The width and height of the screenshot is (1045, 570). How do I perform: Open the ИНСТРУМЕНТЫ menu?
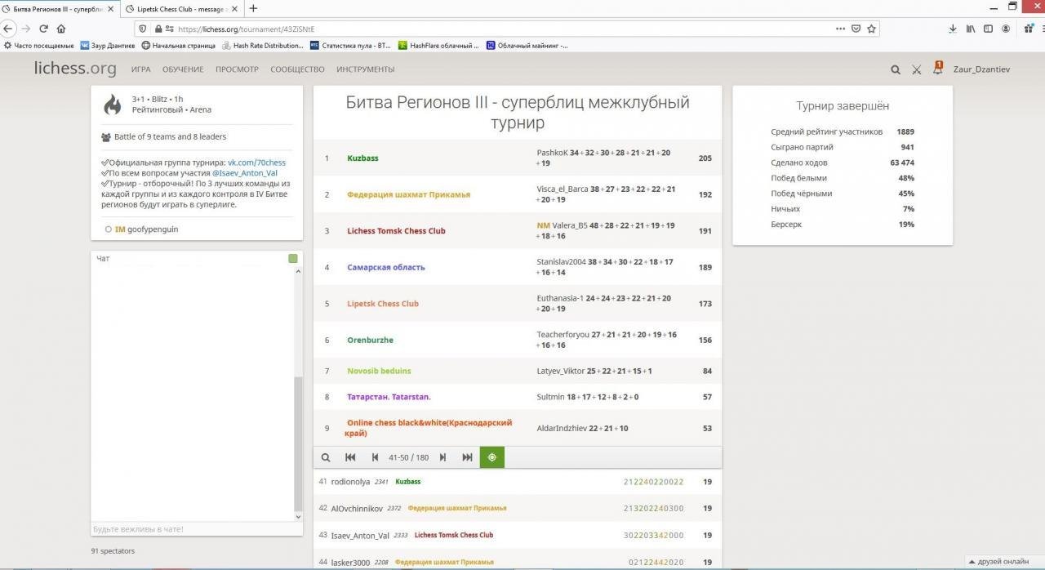pos(365,69)
